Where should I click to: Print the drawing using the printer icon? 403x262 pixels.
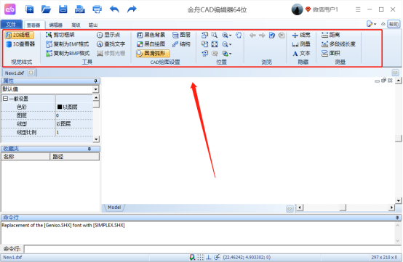pyautogui.click(x=97, y=9)
